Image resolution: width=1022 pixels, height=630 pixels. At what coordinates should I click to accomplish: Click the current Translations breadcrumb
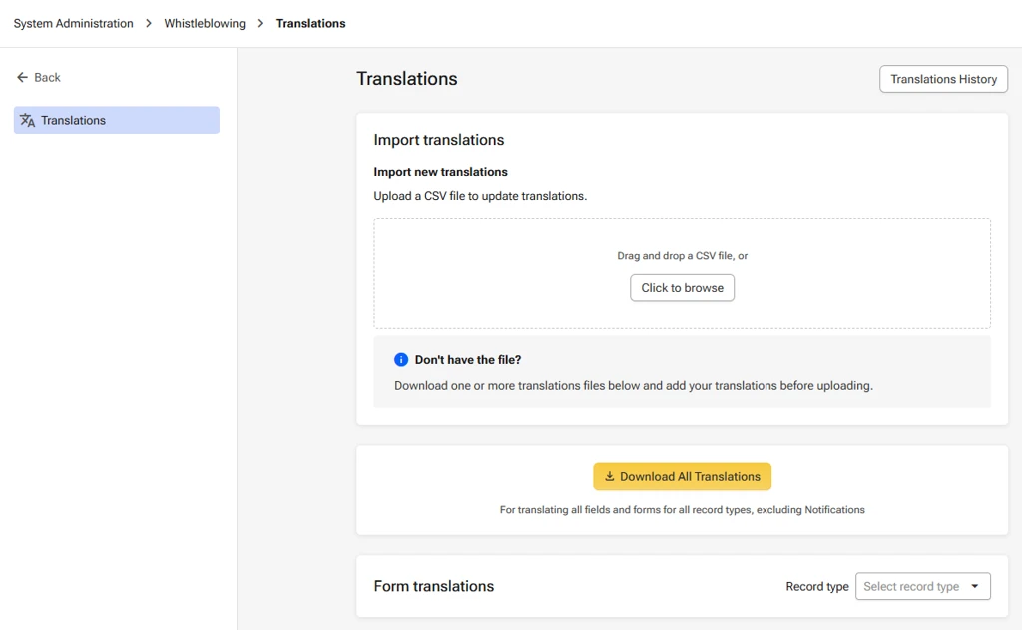click(311, 24)
